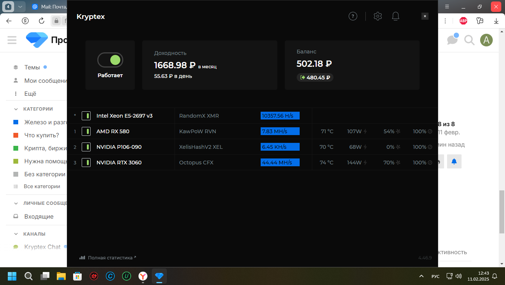The height and width of the screenshot is (285, 505).
Task: Click forum topic notification bell button
Action: 454,161
